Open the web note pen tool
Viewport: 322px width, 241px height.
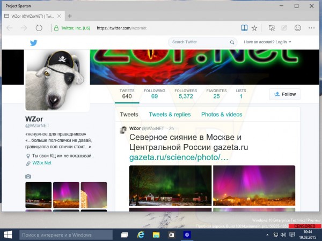[285, 28]
